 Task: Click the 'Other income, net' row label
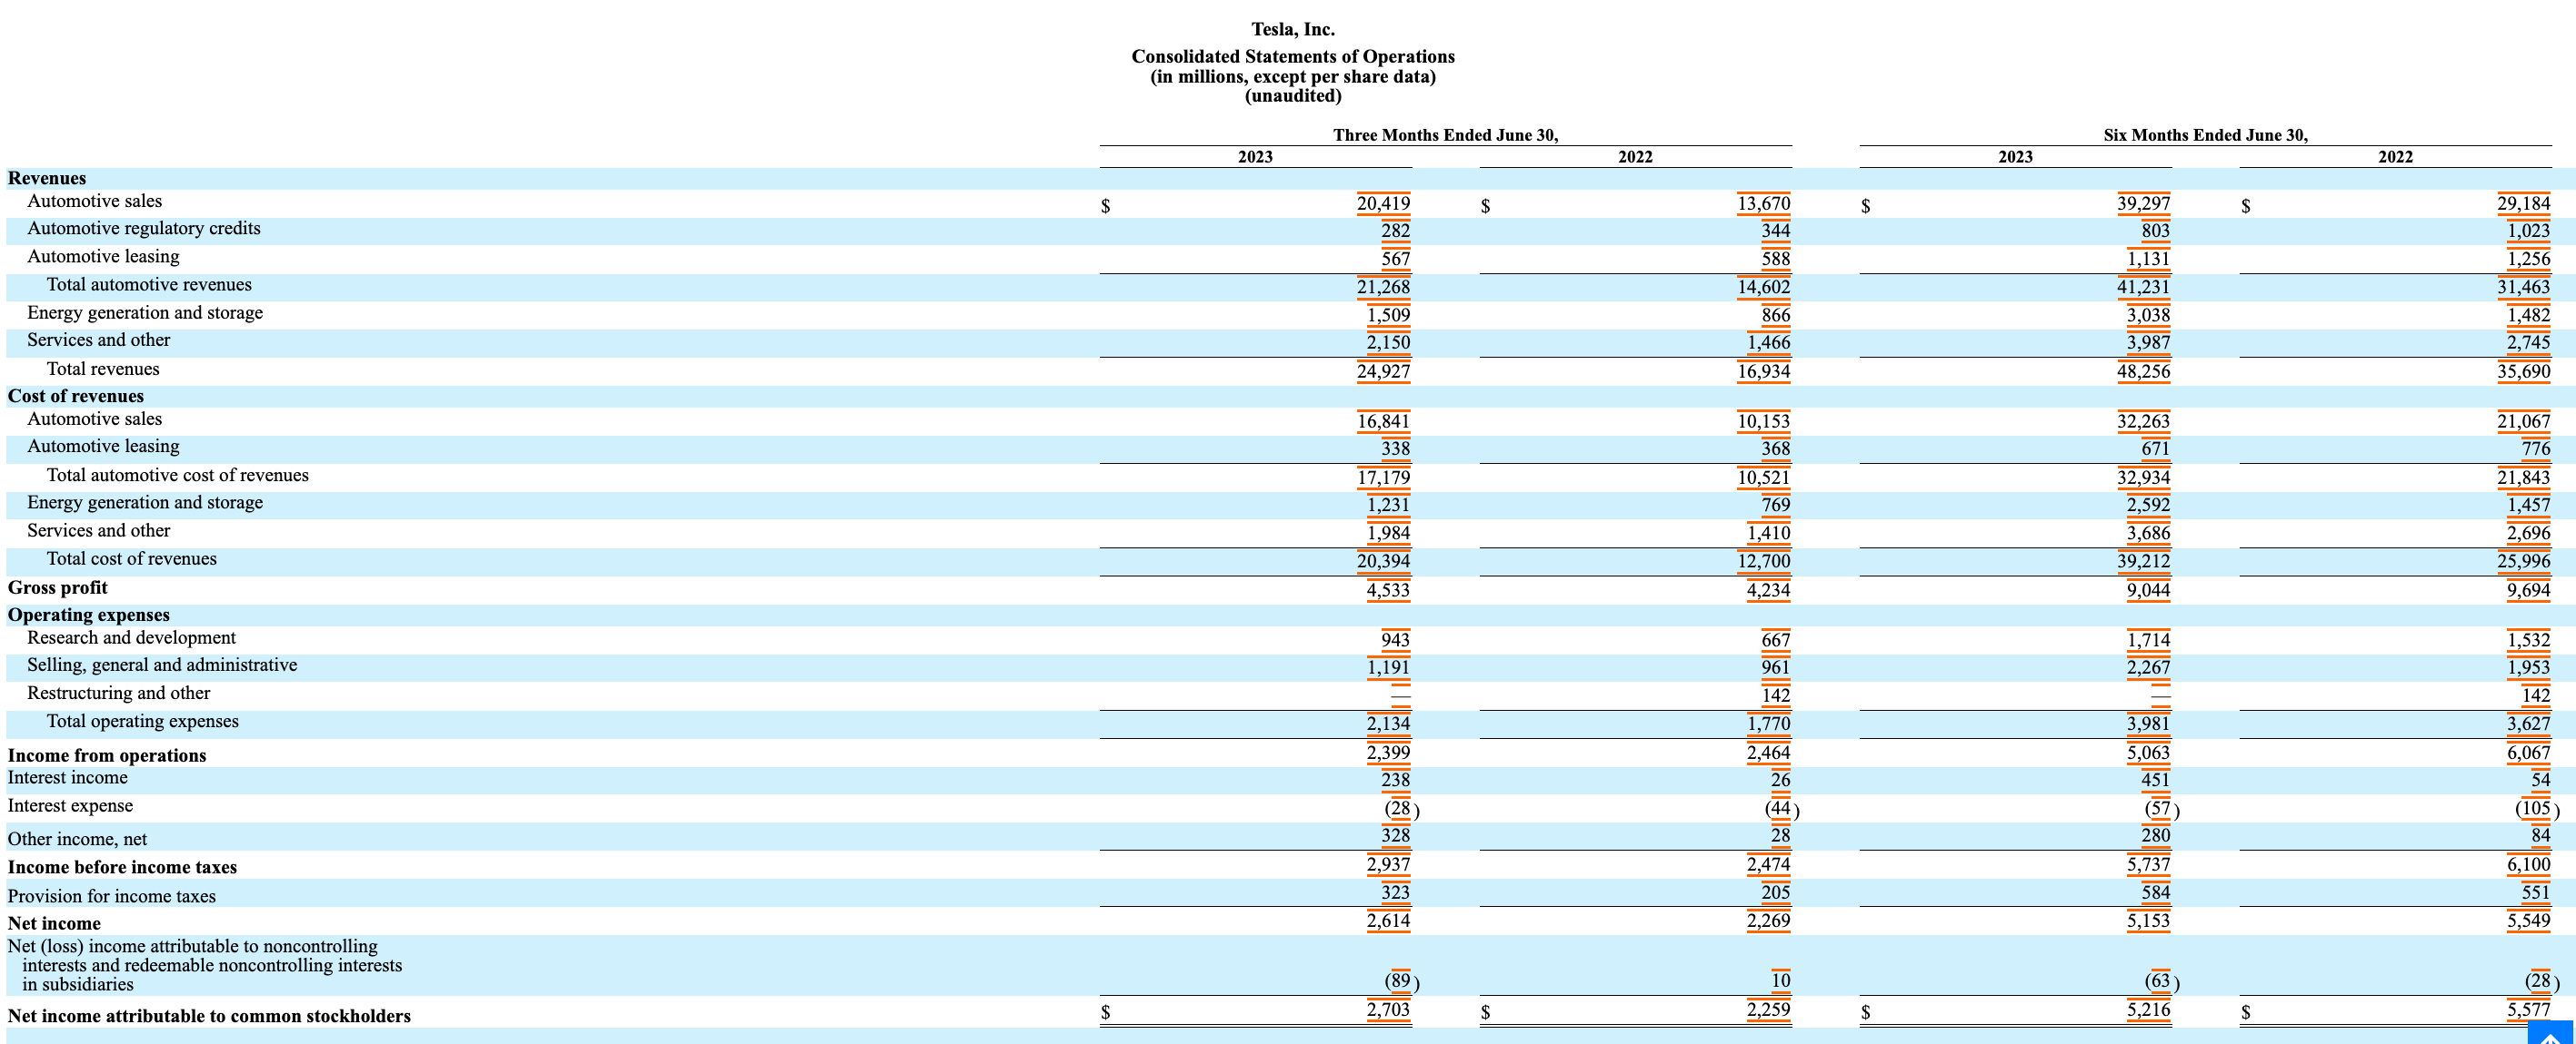point(77,839)
